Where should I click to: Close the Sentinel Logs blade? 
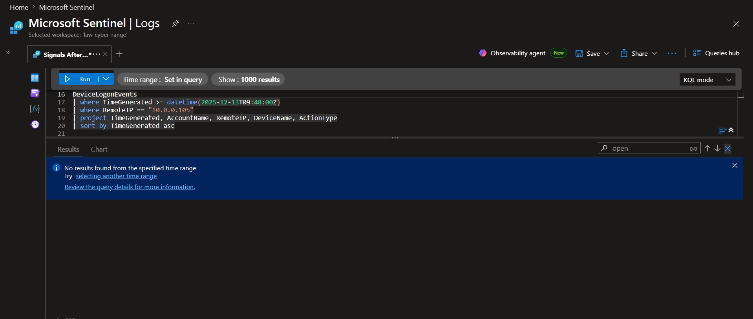pos(736,24)
